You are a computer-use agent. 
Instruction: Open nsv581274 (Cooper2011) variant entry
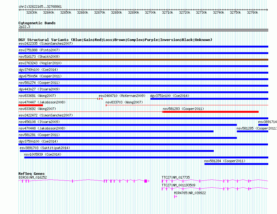pos(39,83)
